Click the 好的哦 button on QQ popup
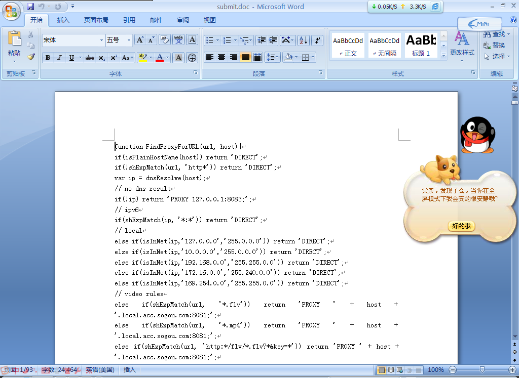This screenshot has height=378, width=519. [x=462, y=226]
